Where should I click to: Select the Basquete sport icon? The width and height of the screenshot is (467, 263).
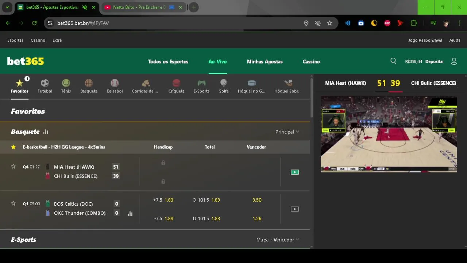point(89,86)
